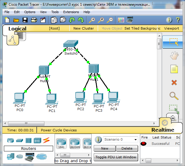185x166 pixels.
Task: Pick the 1841 router model
Action: coord(61,144)
